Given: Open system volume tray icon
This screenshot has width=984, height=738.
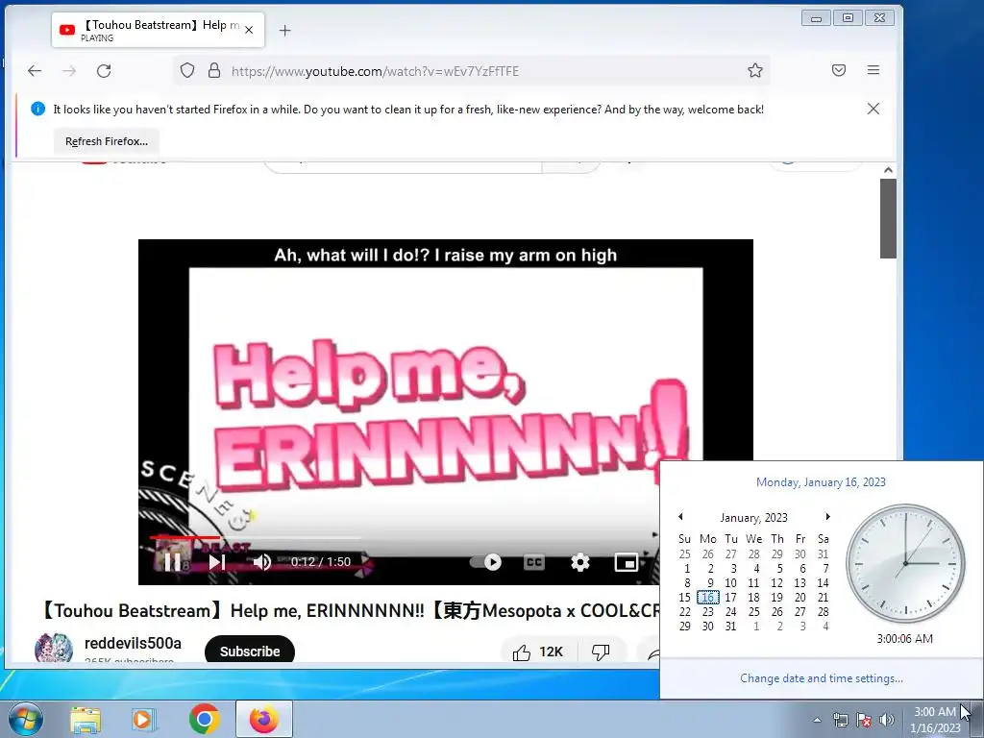Looking at the screenshot, I should (x=887, y=721).
